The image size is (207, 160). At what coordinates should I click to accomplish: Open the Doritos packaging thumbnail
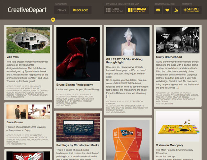coord(128,140)
